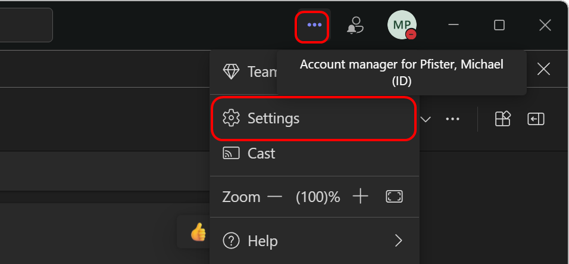Select Settings from the menu
This screenshot has width=569, height=264.
click(x=314, y=119)
